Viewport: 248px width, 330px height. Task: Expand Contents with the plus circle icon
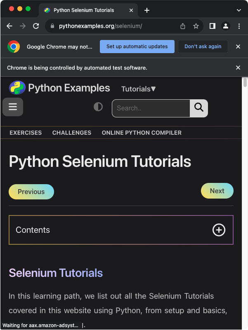219,230
